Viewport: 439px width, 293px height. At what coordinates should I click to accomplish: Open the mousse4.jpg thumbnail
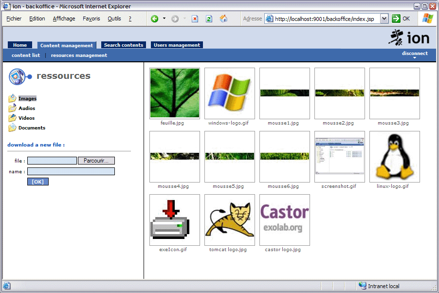(x=175, y=156)
